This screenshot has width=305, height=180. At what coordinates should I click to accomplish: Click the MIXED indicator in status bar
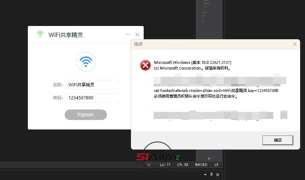click(x=201, y=165)
